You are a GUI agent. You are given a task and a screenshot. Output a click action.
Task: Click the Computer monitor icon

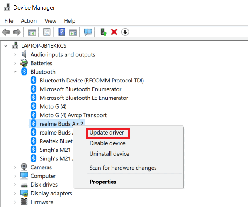[x=24, y=176]
